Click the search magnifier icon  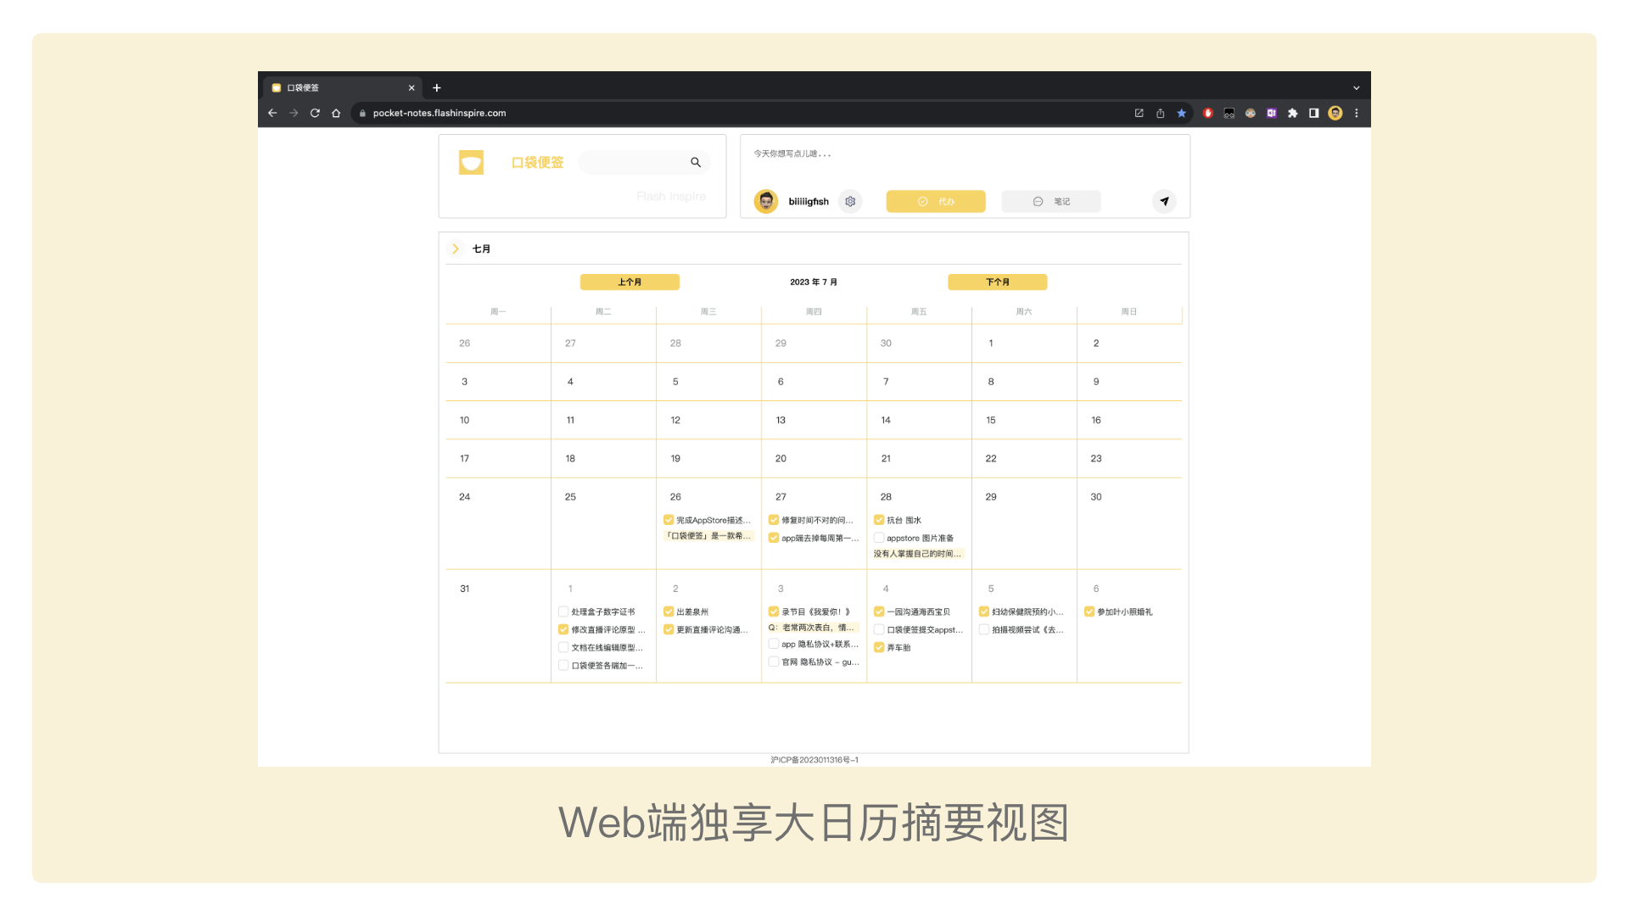point(696,162)
